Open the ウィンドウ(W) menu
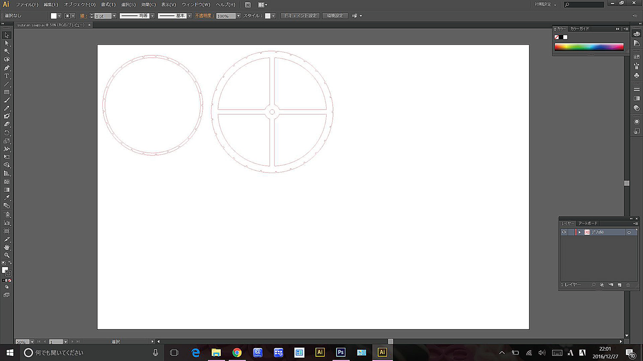 pyautogui.click(x=195, y=5)
